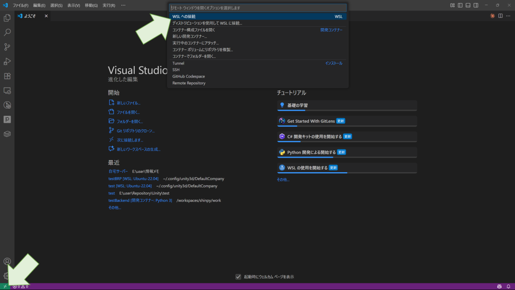Open Get Started With GitLens walkthrough

347,121
